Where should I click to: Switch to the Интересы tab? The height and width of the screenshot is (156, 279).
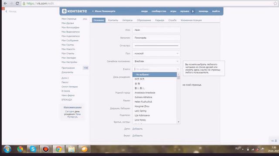[x=127, y=20]
